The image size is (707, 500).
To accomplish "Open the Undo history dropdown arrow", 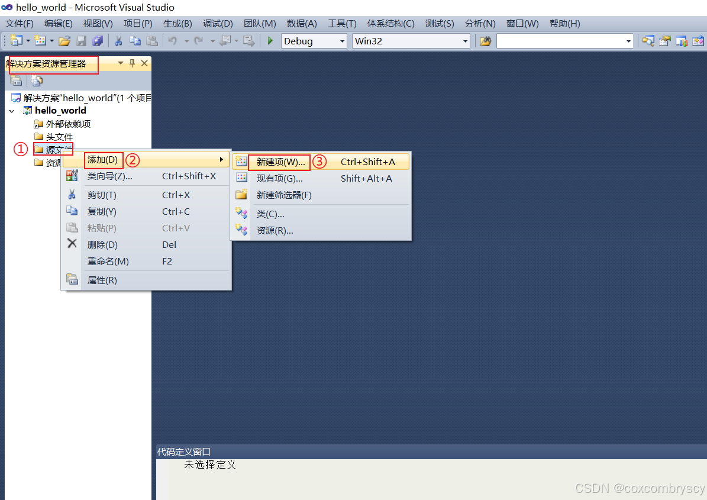I will coord(187,41).
